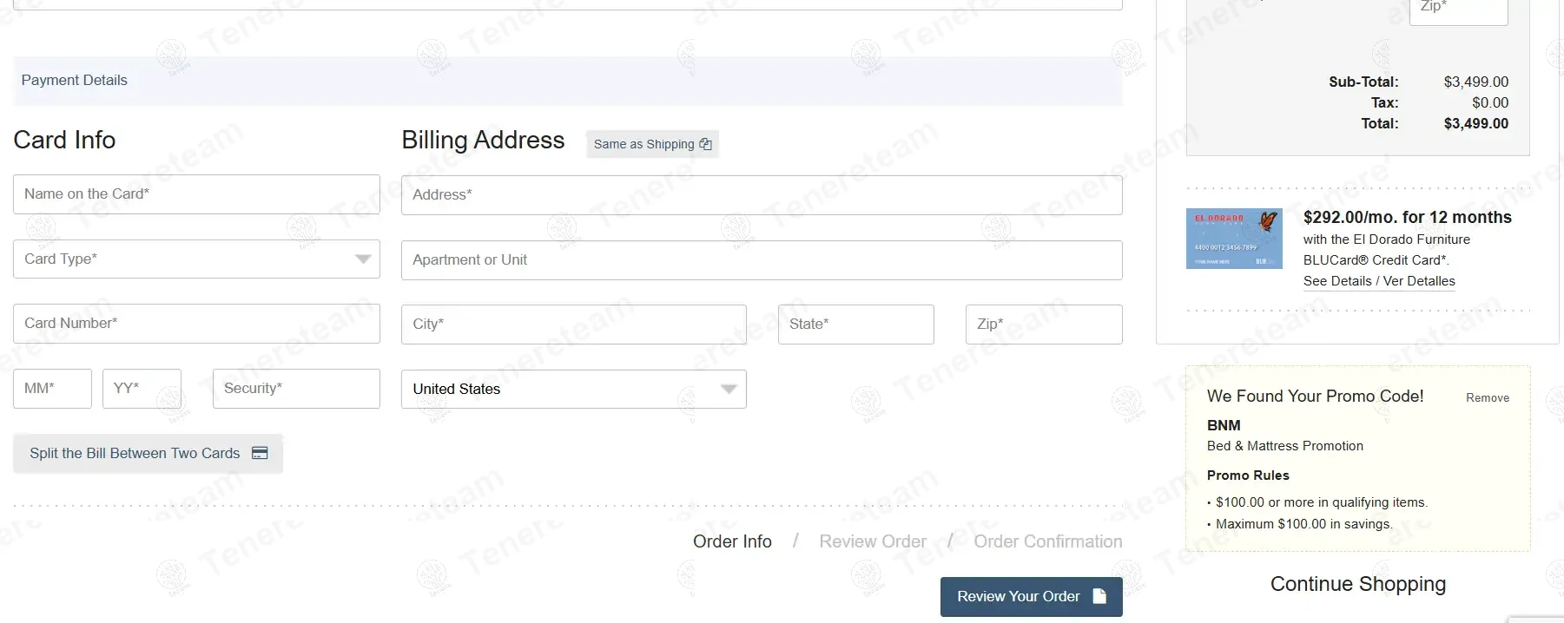Click the YY expiration year field

pyautogui.click(x=142, y=389)
